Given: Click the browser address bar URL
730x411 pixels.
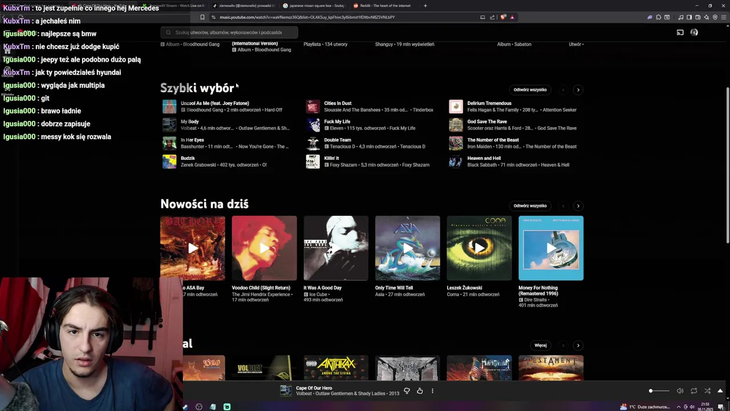Looking at the screenshot, I should (x=307, y=17).
